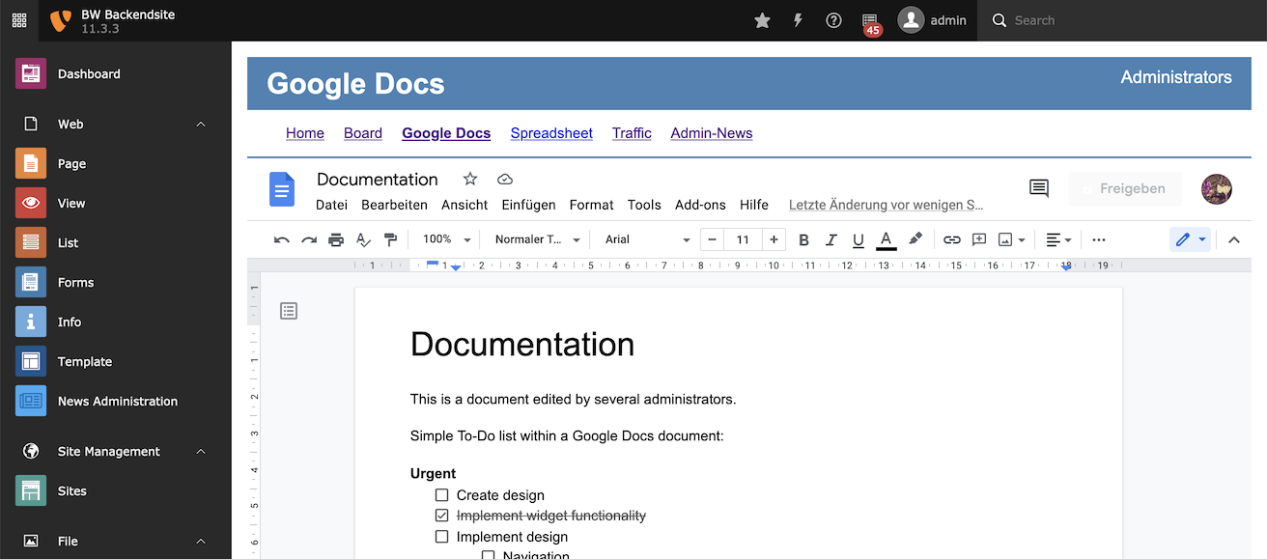Image resolution: width=1267 pixels, height=559 pixels.
Task: Open the comment history icon
Action: [1039, 188]
